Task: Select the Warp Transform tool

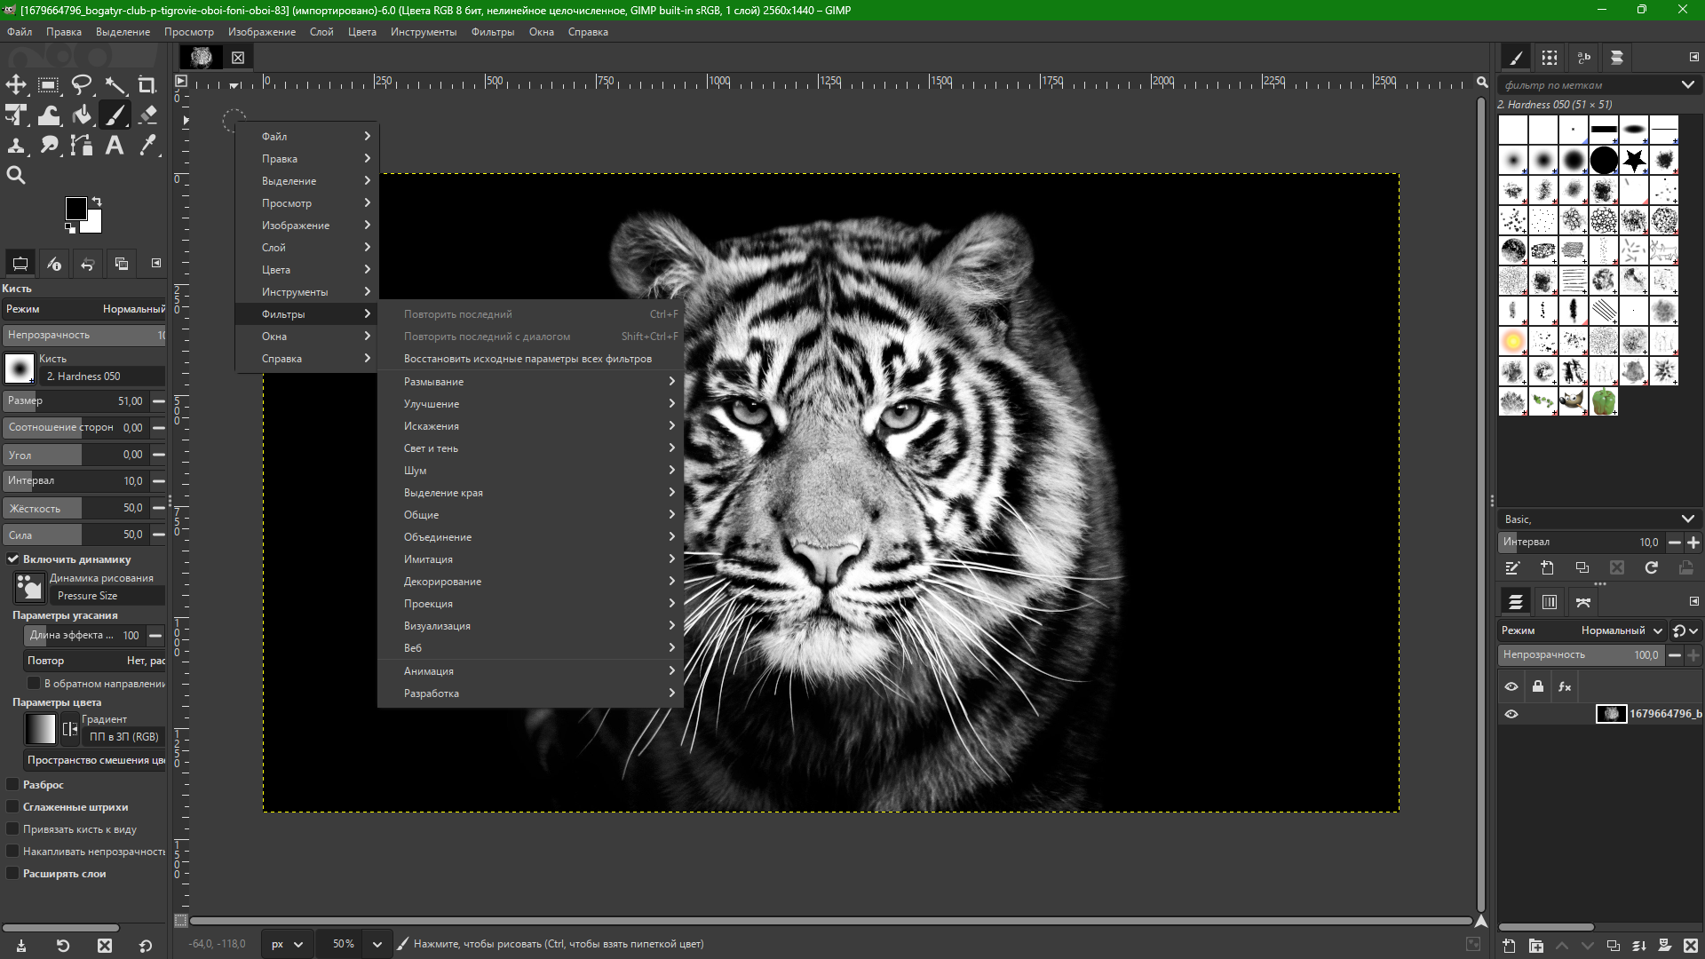Action: 49,115
